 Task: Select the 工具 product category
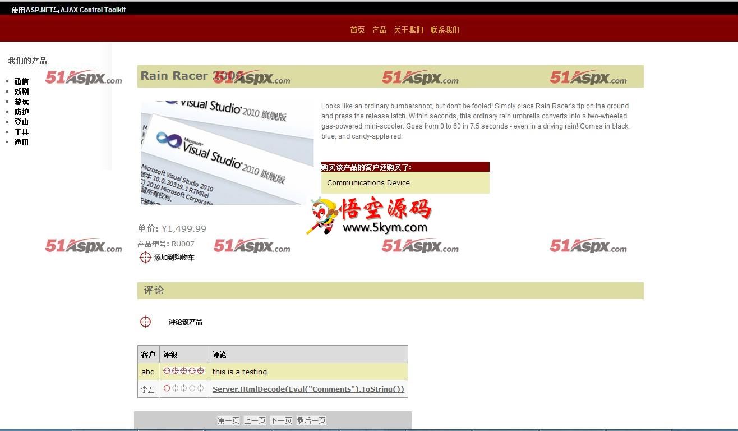pyautogui.click(x=21, y=132)
